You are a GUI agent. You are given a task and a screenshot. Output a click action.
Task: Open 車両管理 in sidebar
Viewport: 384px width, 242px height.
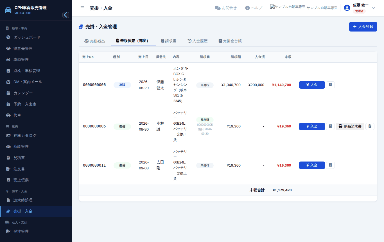click(36, 60)
